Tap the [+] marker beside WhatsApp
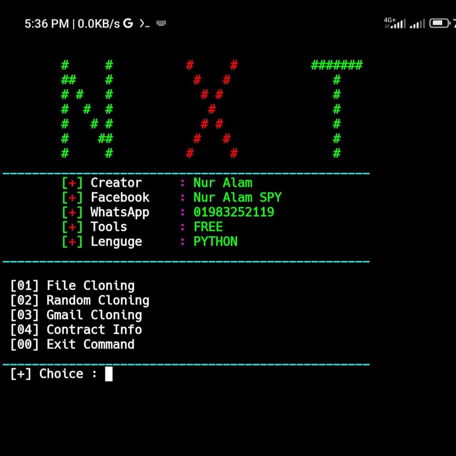The width and height of the screenshot is (456, 456). 72,212
